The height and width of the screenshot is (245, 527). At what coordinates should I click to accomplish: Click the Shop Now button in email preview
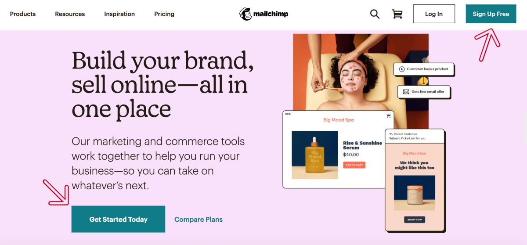(415, 220)
